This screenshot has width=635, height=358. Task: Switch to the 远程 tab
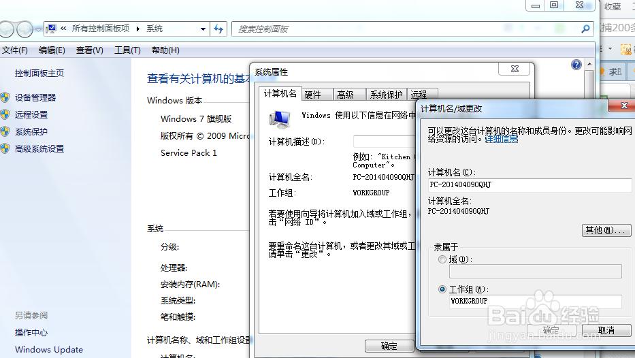[x=421, y=95]
